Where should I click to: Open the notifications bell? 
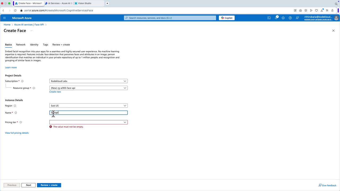pyautogui.click(x=276, y=18)
